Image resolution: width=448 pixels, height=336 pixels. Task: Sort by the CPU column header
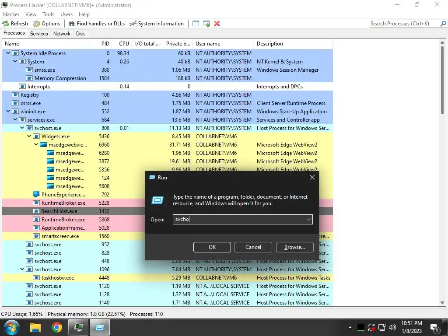pyautogui.click(x=122, y=44)
